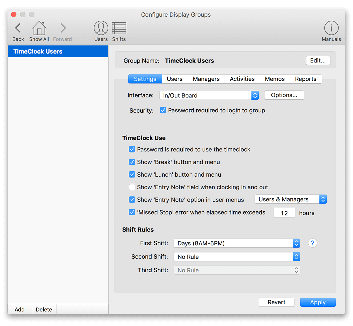Click the Apply button
Viewport: 353px width, 326px height.
(318, 302)
